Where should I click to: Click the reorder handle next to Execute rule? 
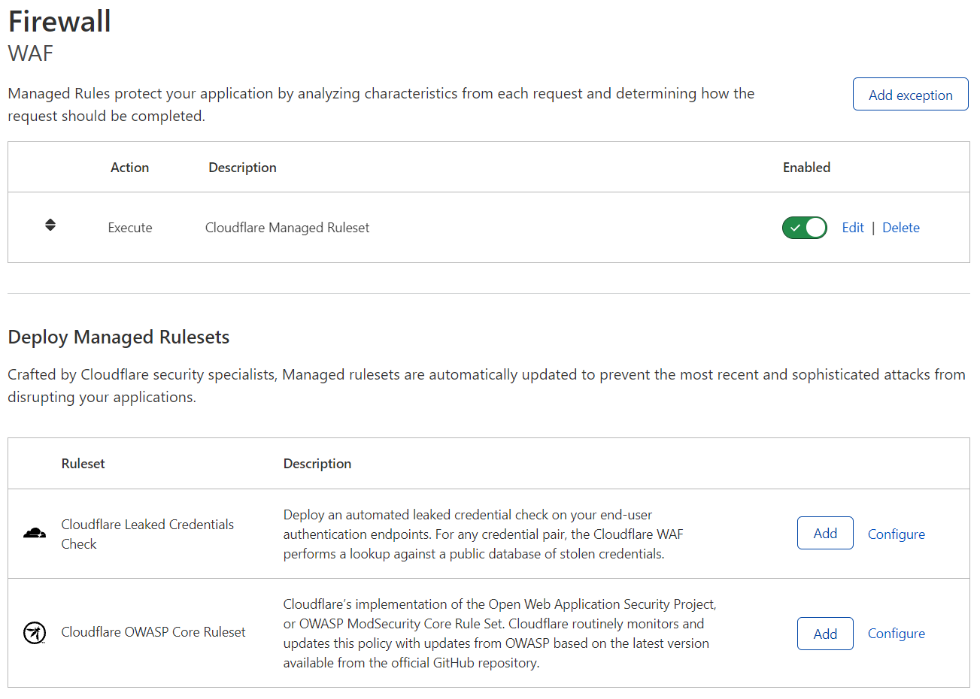[50, 224]
